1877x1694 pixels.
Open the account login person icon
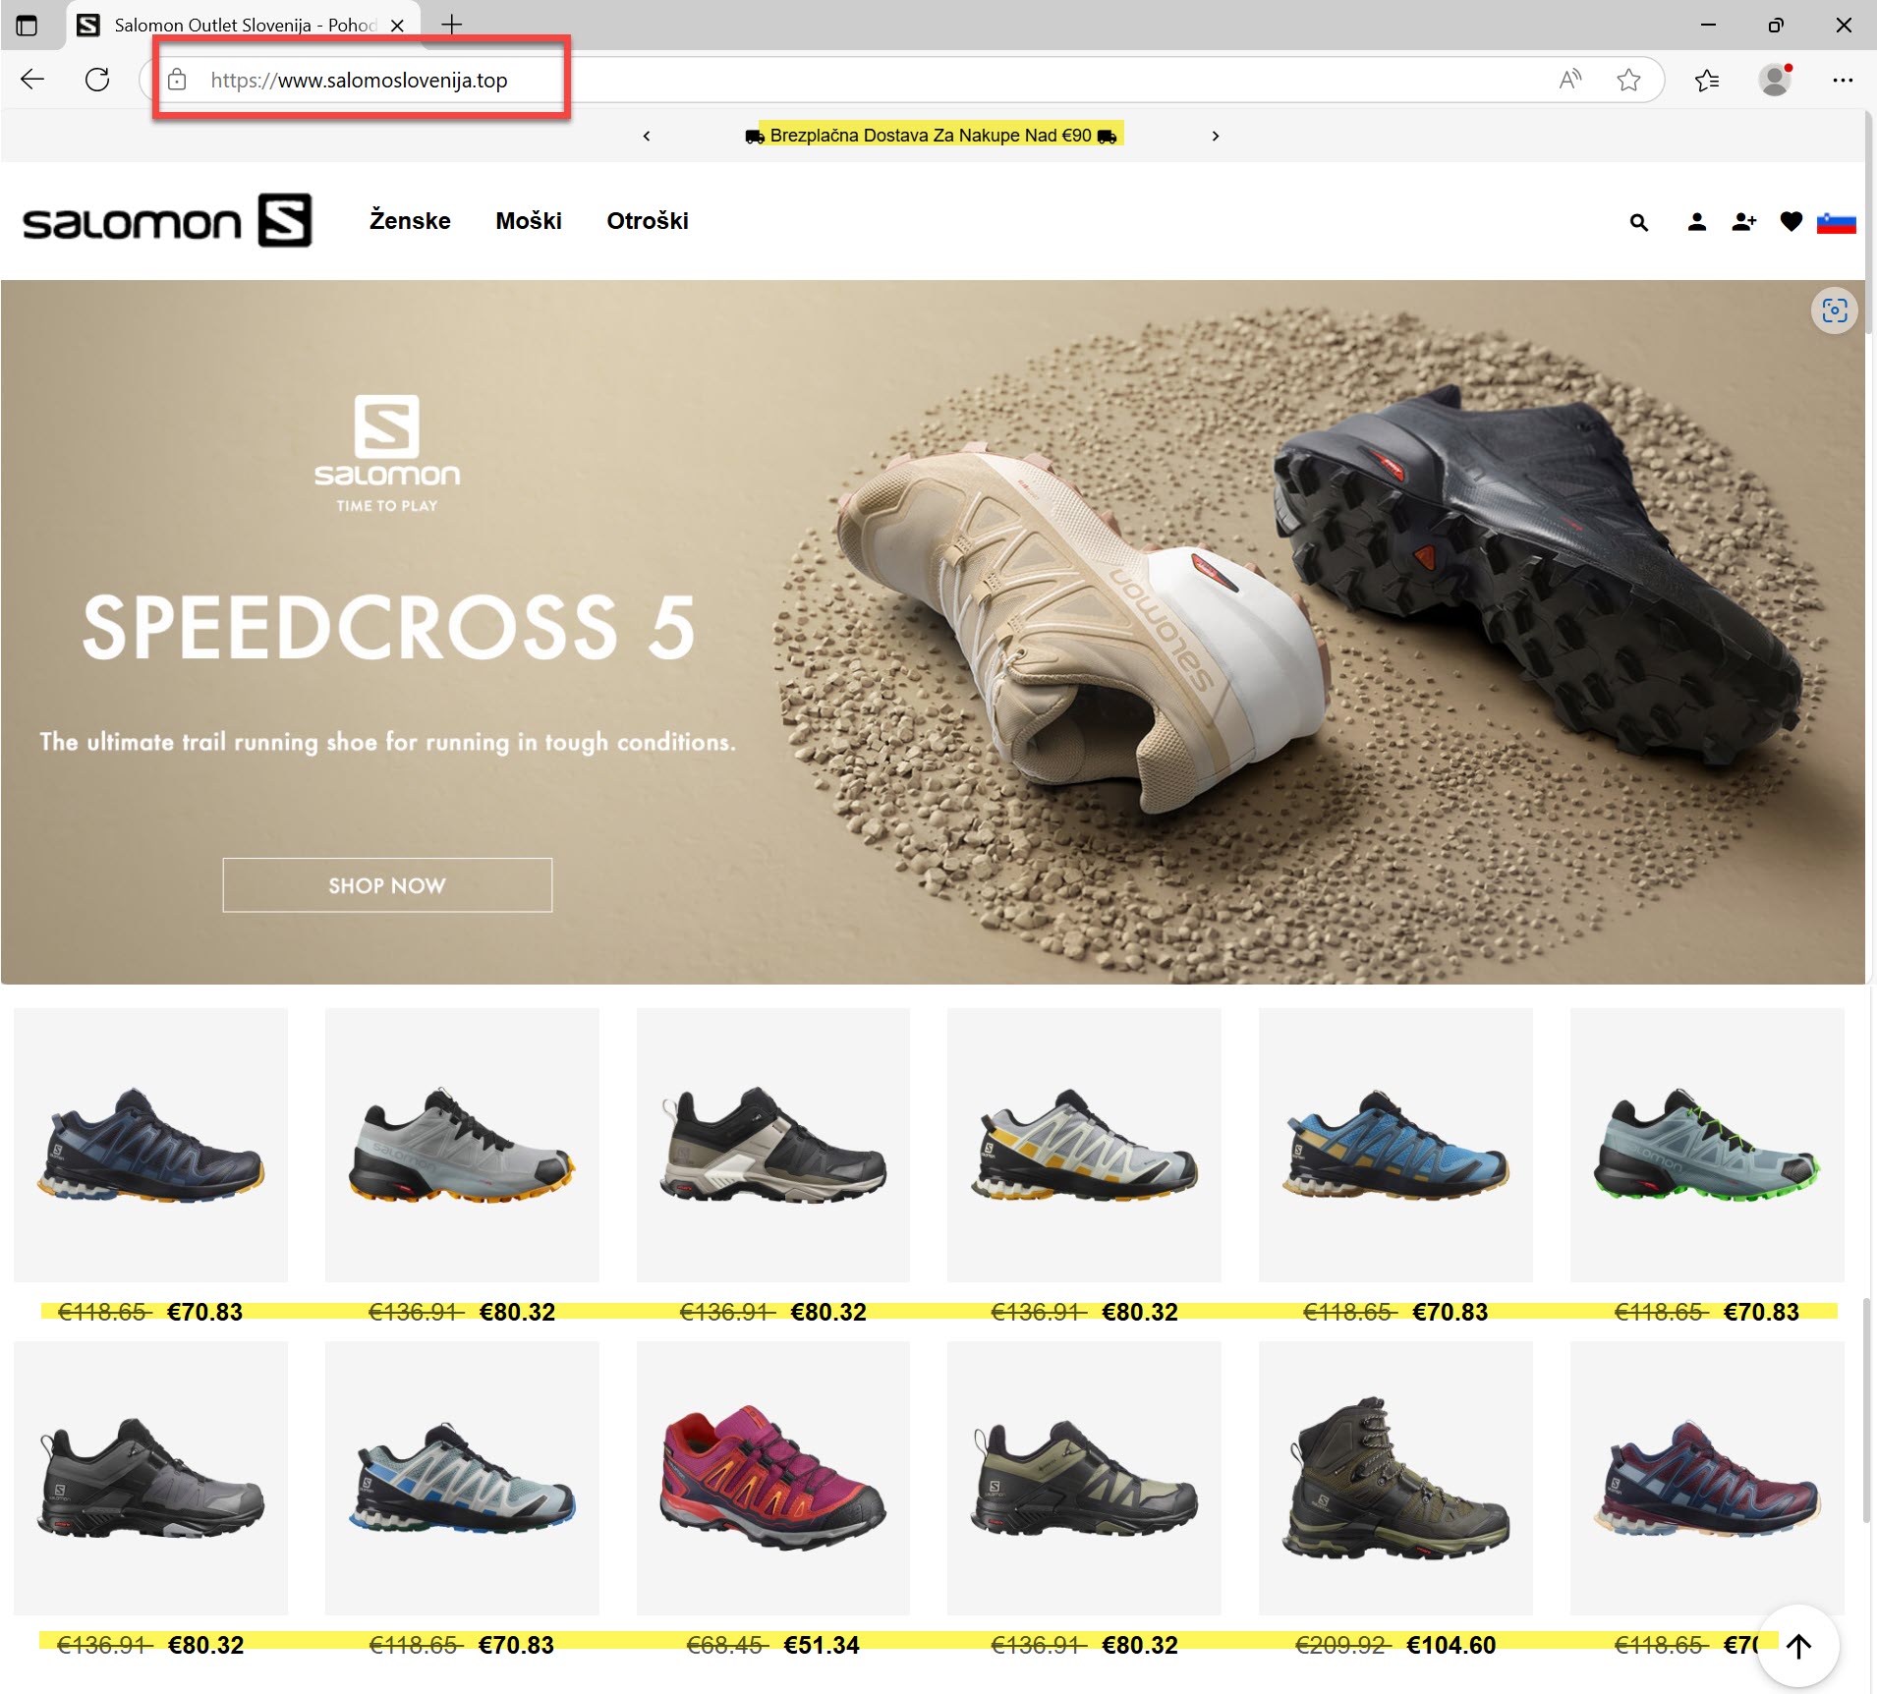tap(1696, 223)
